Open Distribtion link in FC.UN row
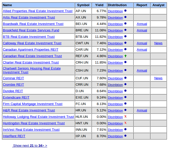 click(x=115, y=104)
